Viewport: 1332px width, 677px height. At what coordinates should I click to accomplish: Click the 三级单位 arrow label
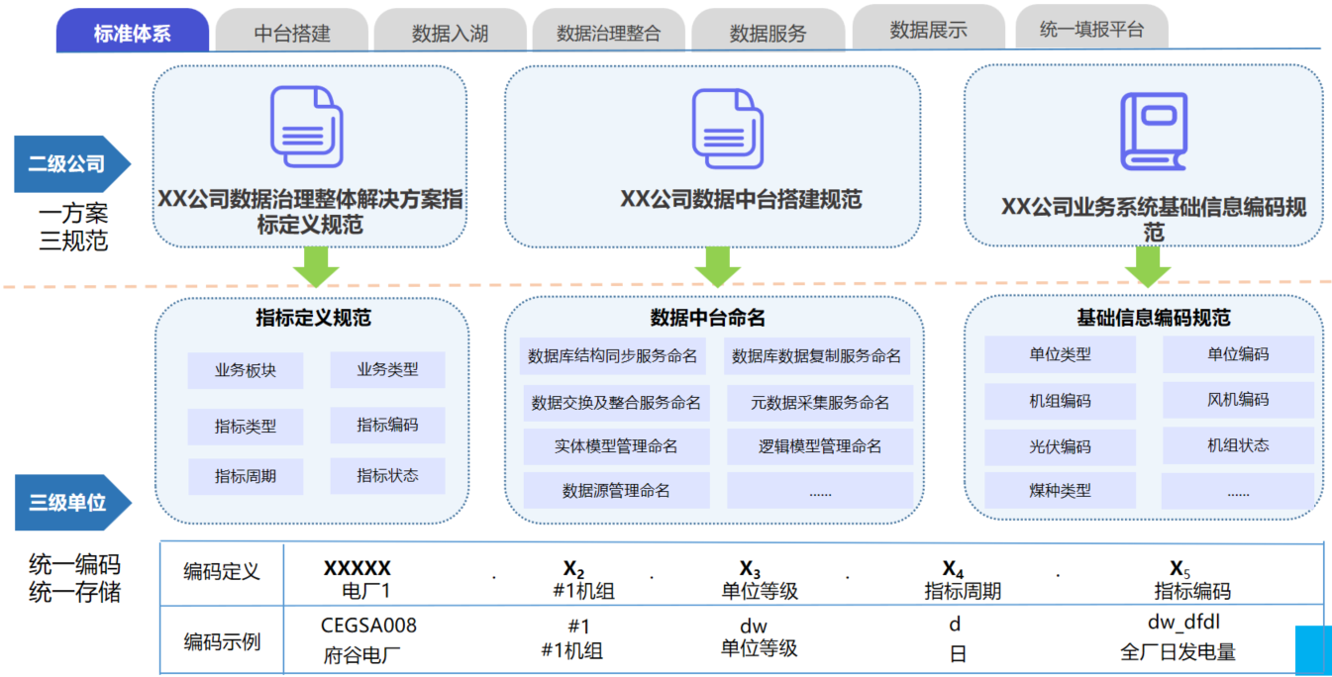click(x=72, y=503)
